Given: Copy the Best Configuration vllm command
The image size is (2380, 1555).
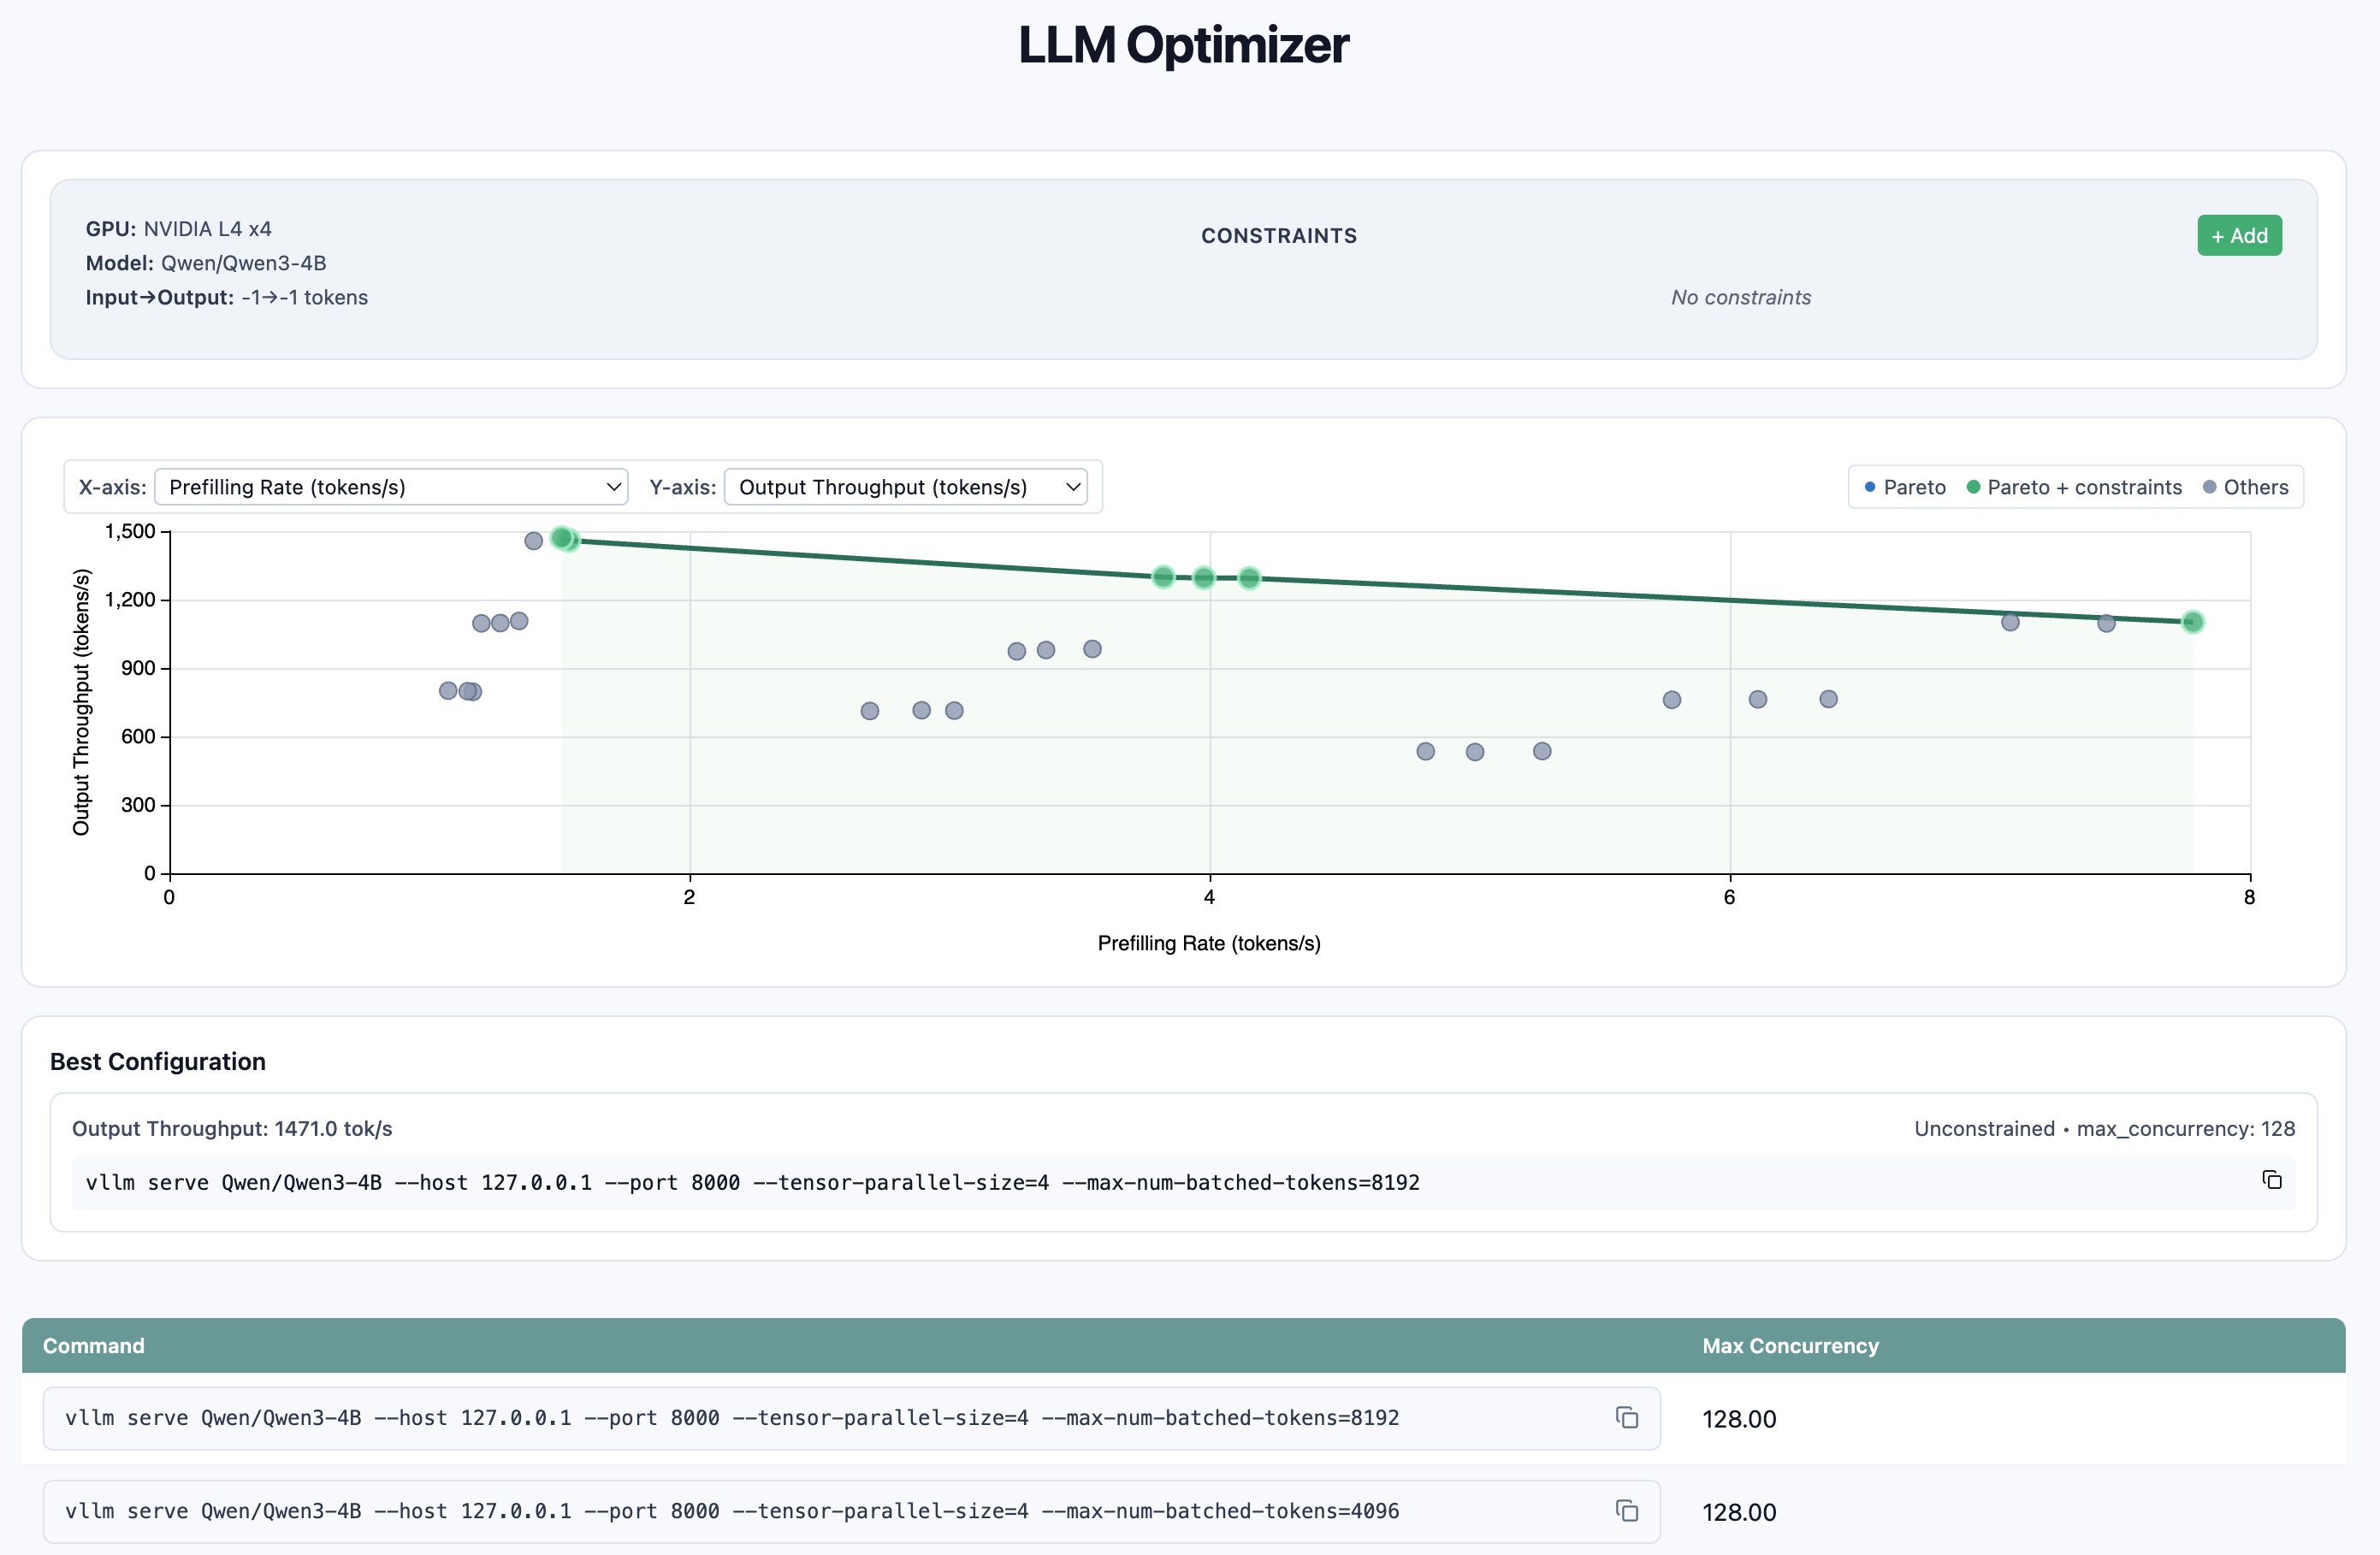Looking at the screenshot, I should coord(2272,1180).
